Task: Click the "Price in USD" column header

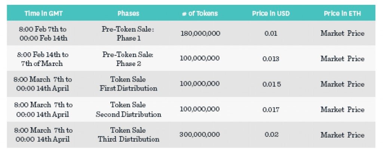Action: pyautogui.click(x=271, y=13)
